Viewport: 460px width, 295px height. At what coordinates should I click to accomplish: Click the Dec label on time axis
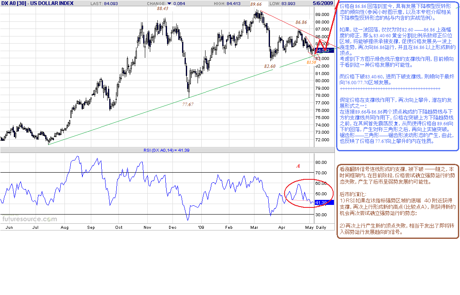click(x=172, y=228)
